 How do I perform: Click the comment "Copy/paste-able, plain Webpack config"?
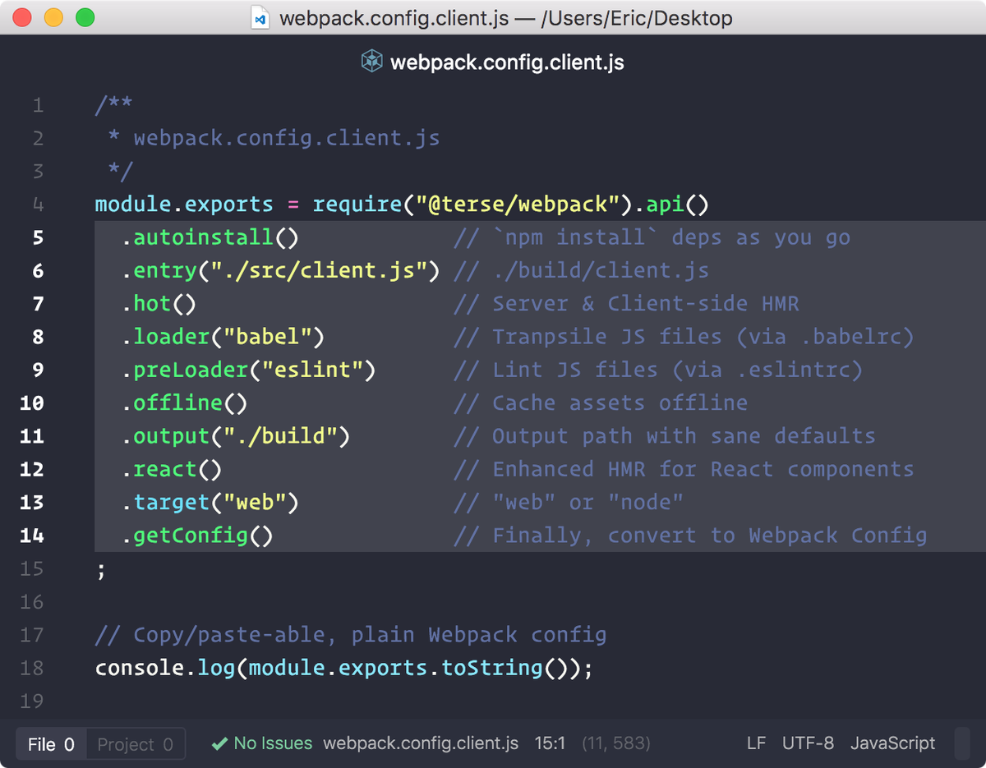pos(351,635)
